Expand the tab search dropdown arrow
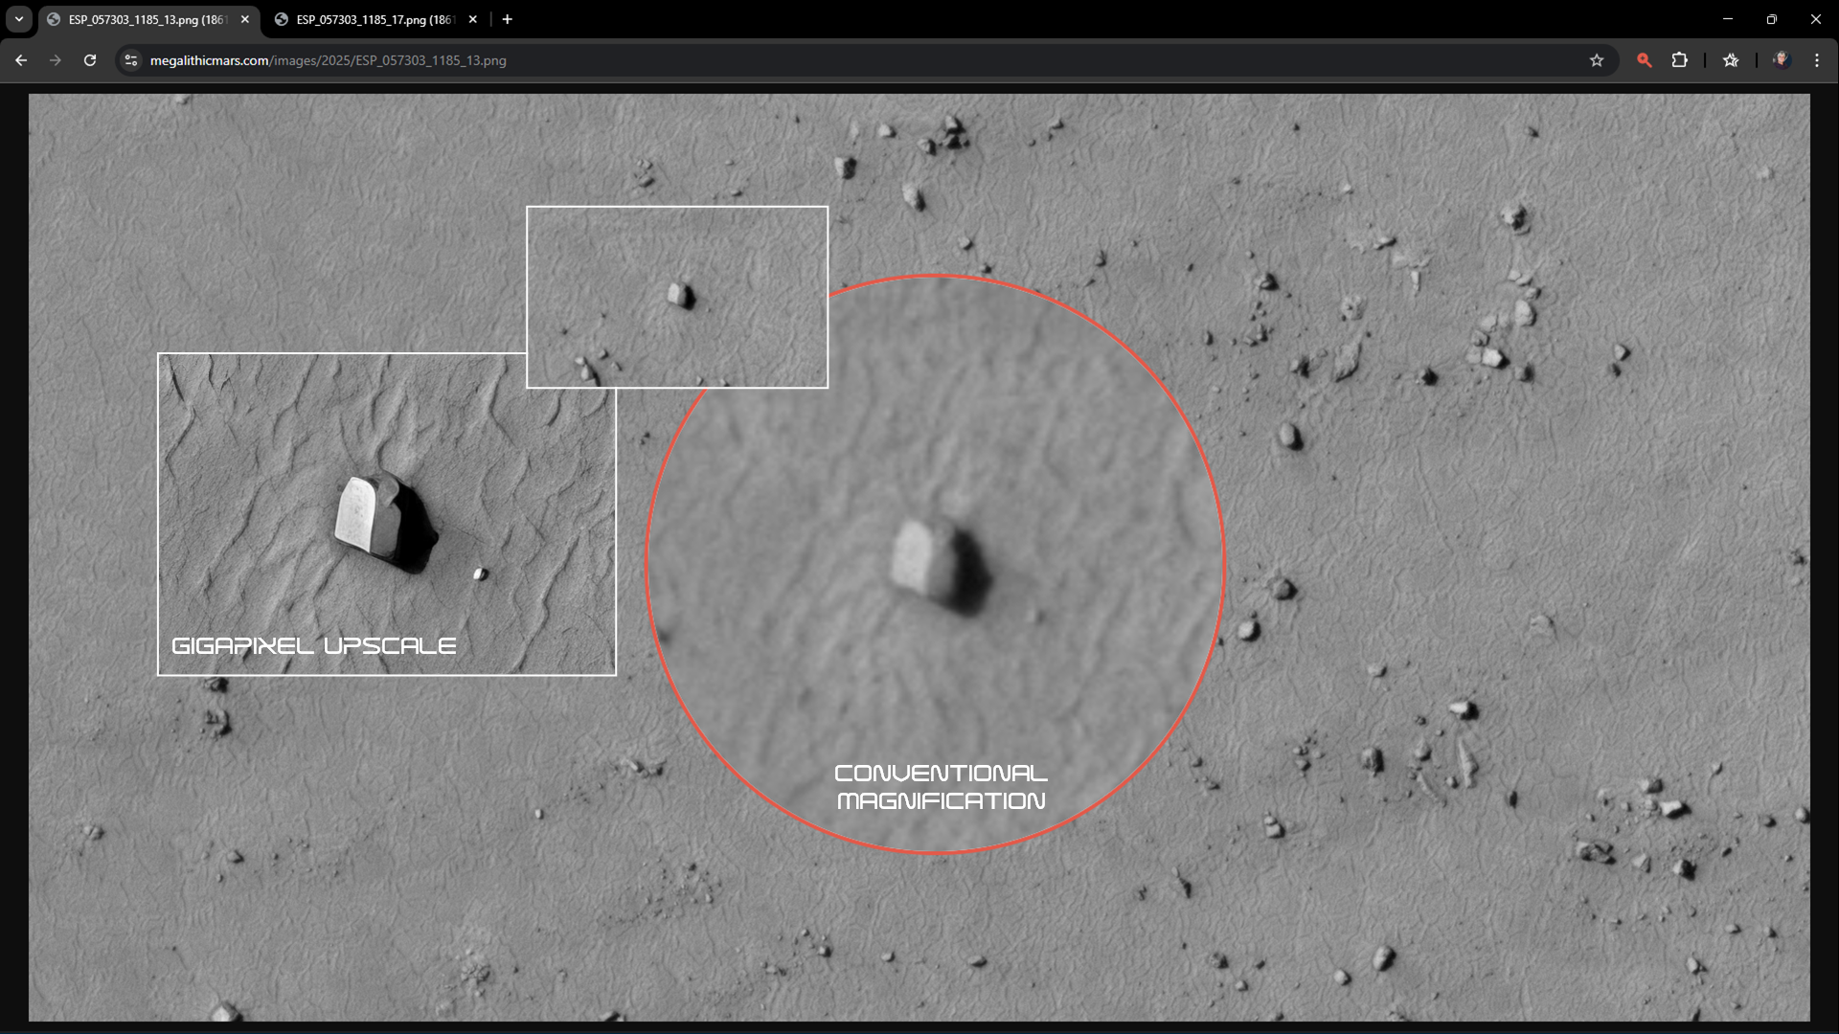Viewport: 1839px width, 1034px height. point(19,19)
